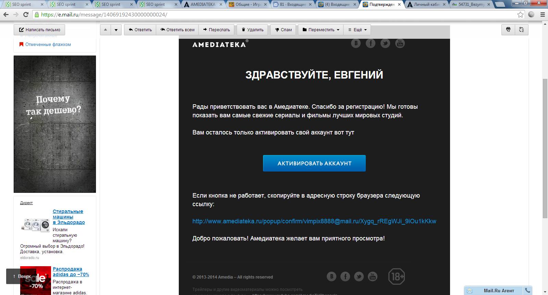Go to previous message with up arrow
This screenshot has height=295, width=548.
[105, 30]
